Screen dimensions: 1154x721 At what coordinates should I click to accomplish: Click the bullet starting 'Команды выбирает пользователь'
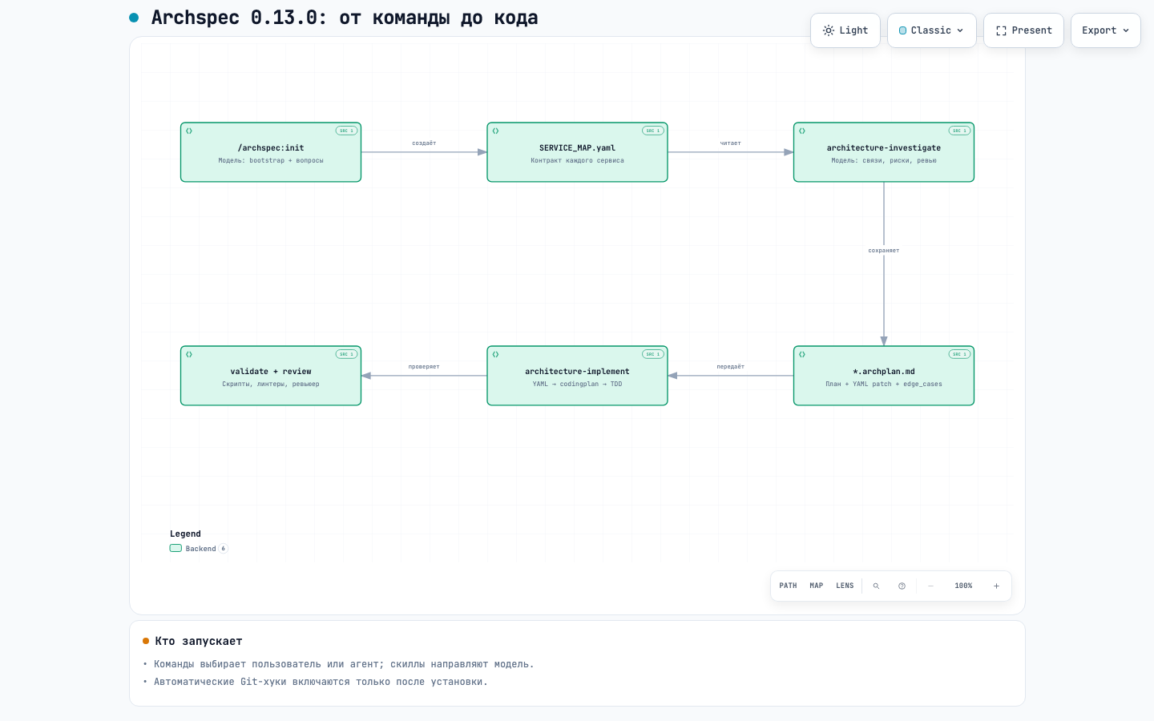coord(344,664)
